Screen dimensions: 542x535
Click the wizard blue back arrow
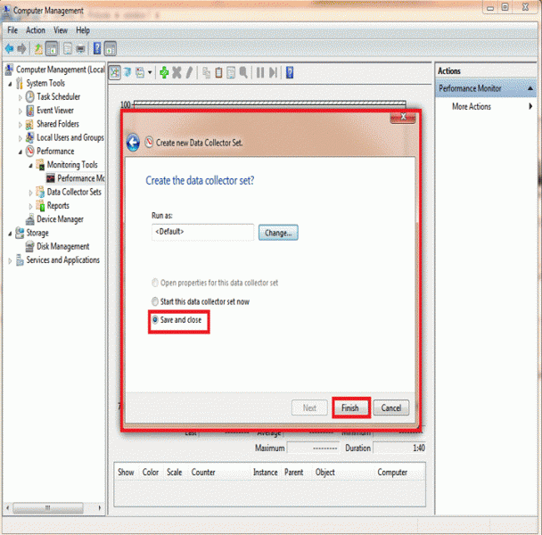(133, 142)
